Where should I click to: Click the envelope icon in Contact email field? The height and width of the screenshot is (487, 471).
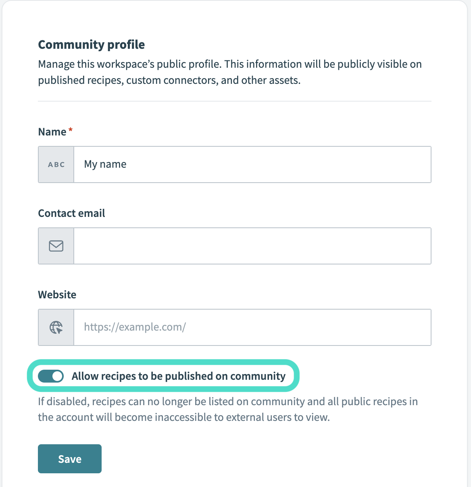point(56,246)
